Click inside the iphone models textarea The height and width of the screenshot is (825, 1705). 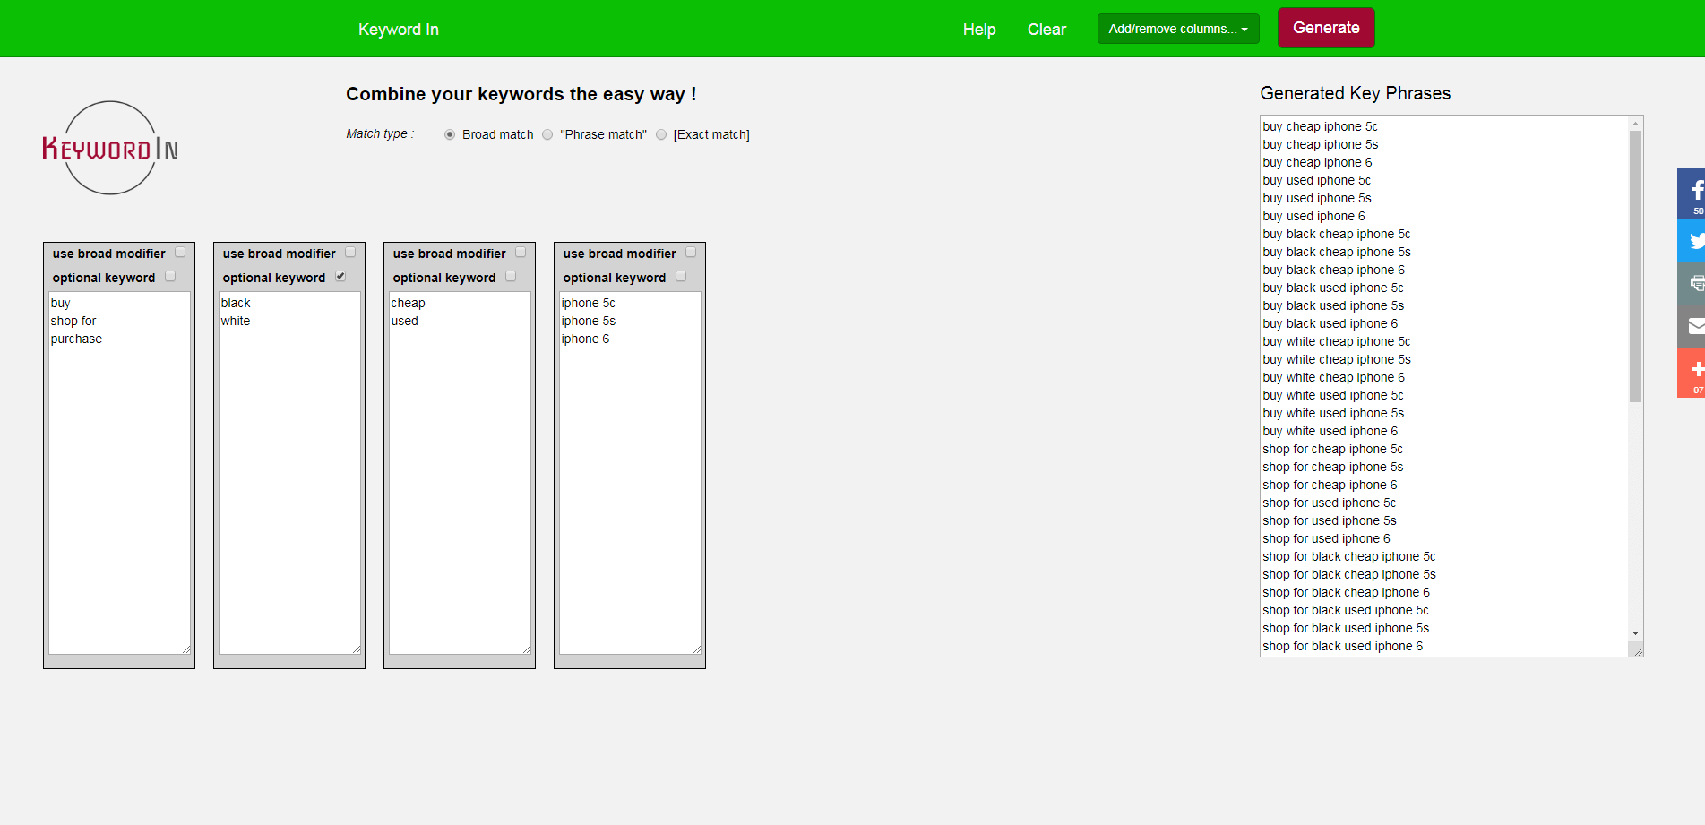pos(630,473)
